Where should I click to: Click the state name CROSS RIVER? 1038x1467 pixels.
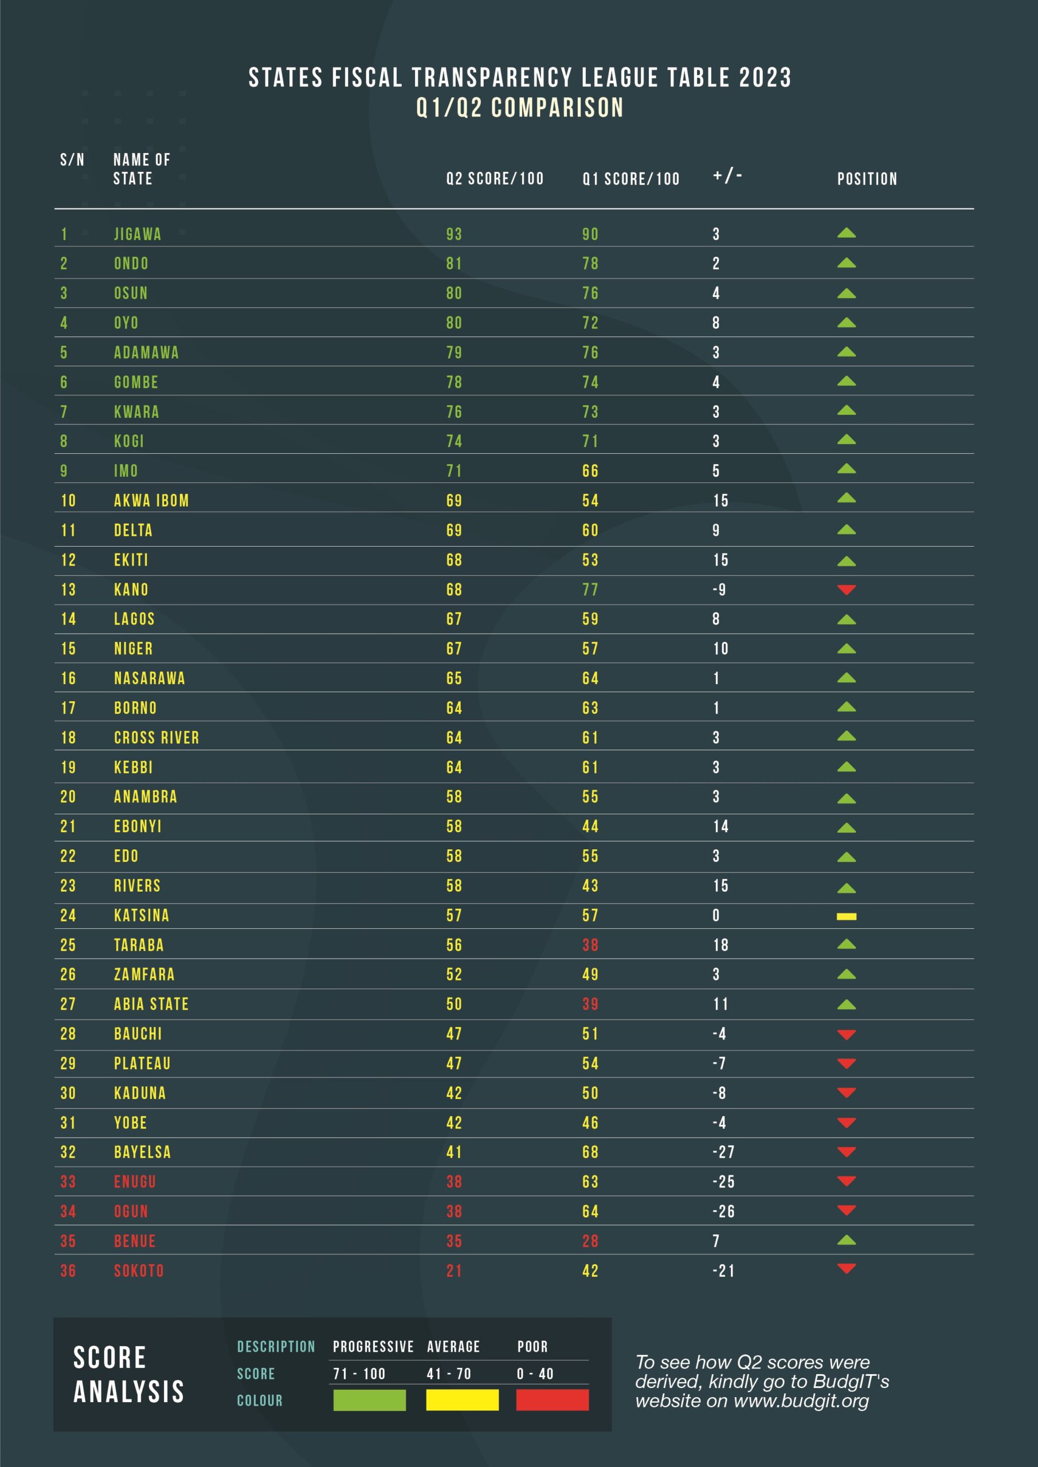pos(156,738)
